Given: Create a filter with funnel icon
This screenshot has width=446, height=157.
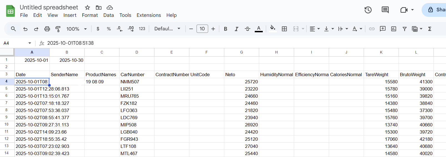Looking at the screenshot, I should tap(404, 29).
